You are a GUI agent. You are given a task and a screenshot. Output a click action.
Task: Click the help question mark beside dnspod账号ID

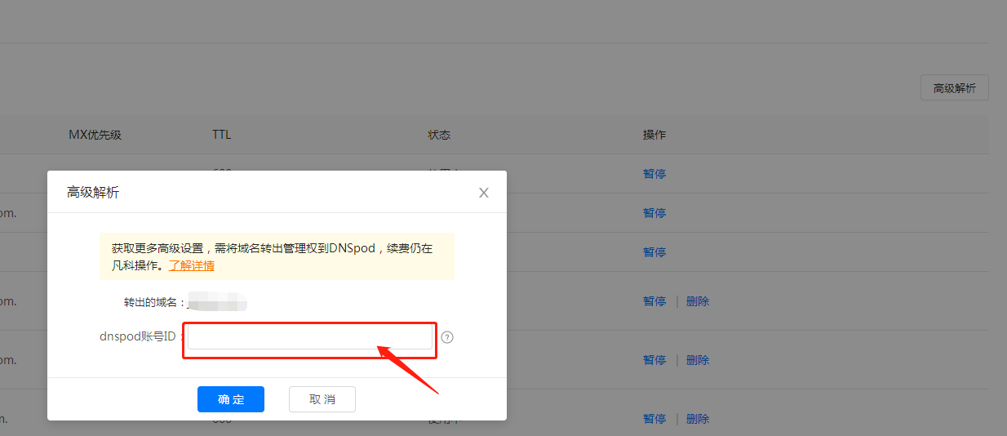coord(446,337)
